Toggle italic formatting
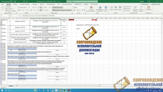Image resolution: width=163 pixels, height=92 pixels. 21,10
